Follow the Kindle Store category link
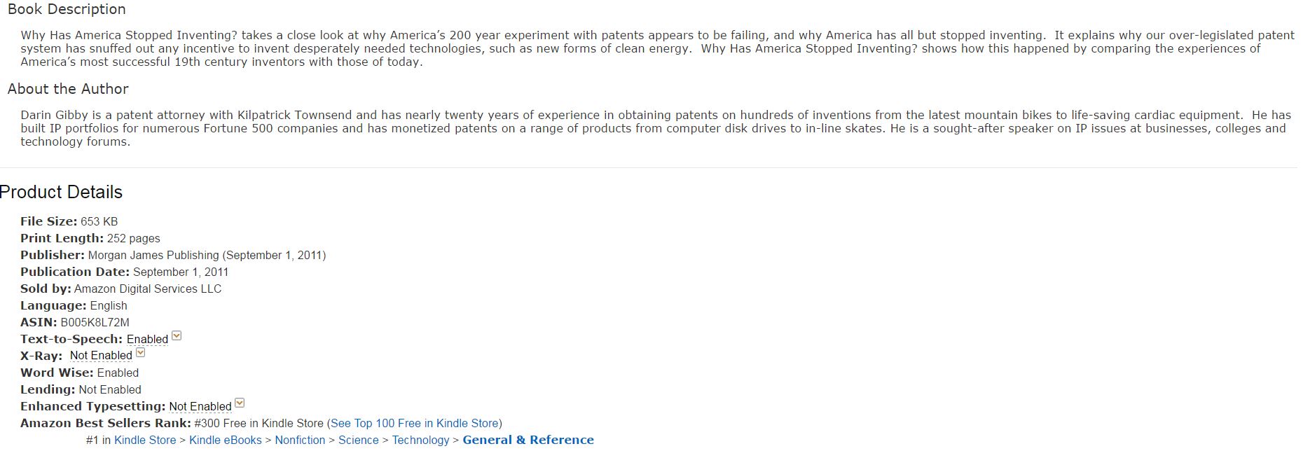This screenshot has height=458, width=1303. point(145,440)
